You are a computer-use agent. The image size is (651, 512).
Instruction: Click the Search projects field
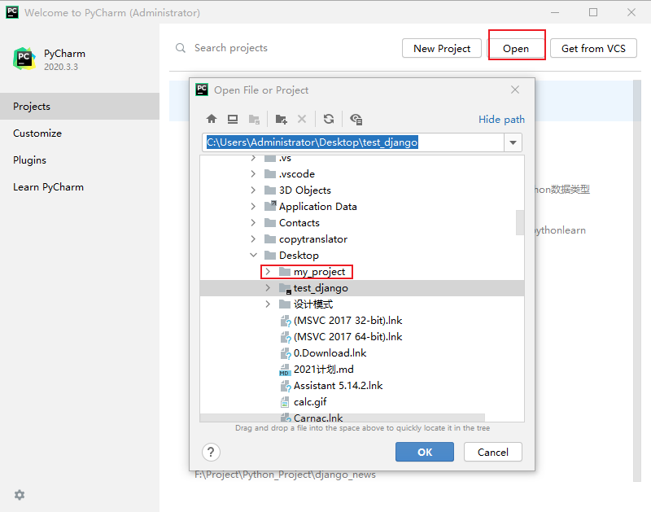pyautogui.click(x=231, y=48)
